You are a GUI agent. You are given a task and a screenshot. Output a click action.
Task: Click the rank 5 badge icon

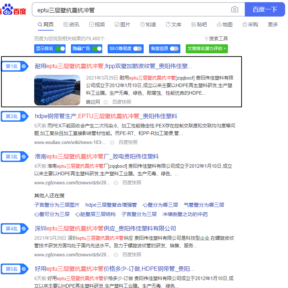[x=24, y=269]
